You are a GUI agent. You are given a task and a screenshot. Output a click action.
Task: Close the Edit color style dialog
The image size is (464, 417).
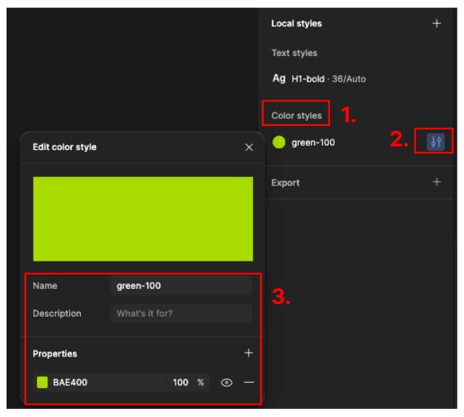click(249, 147)
